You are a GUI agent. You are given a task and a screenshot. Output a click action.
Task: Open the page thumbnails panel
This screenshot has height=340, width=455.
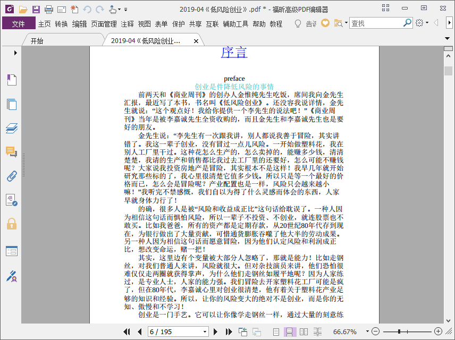click(12, 104)
